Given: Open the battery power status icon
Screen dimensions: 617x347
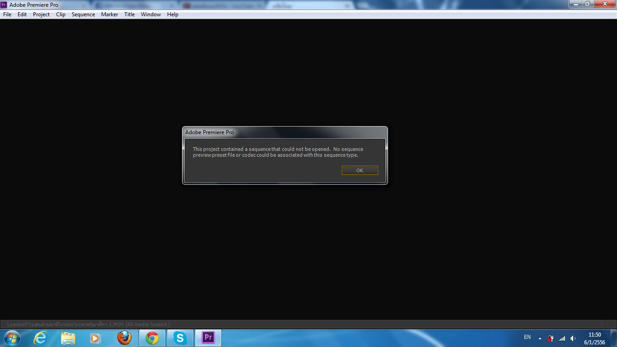Looking at the screenshot, I should pos(551,338).
